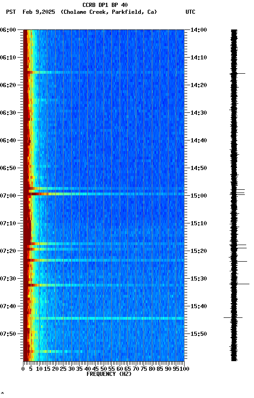Click the seismogram spike near 15:44 UTC
Image resolution: width=254 pixels, height=398 pixels.
point(233,318)
